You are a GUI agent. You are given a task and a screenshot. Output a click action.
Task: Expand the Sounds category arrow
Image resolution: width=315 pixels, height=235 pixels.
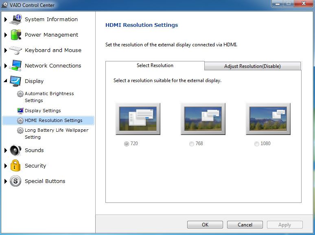[x=6, y=150]
